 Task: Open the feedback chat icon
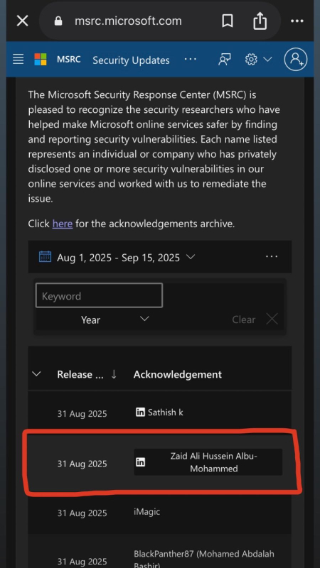pyautogui.click(x=224, y=60)
